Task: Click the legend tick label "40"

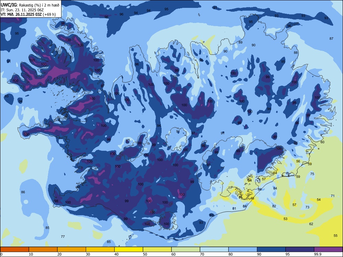Action: [x=116, y=254]
